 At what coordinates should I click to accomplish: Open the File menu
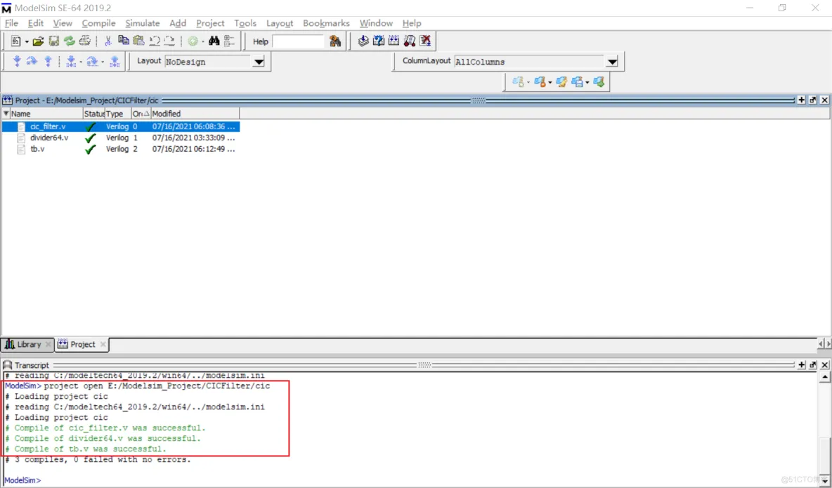tap(11, 23)
